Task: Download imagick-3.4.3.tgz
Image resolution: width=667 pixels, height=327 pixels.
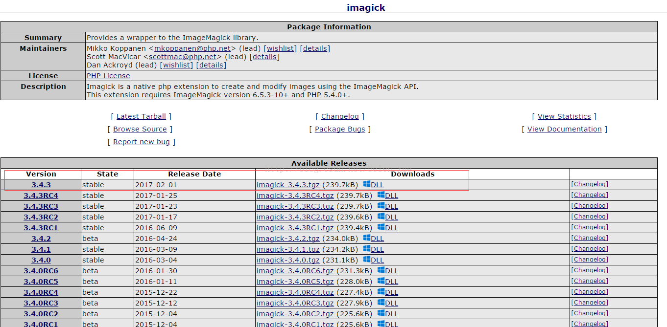Action: tap(288, 185)
